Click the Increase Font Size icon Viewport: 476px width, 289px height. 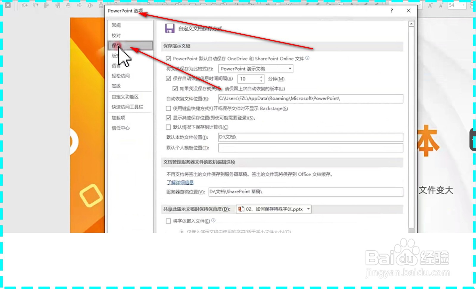coord(430,5)
